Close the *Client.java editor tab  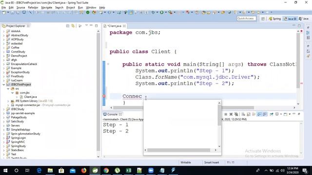pyautogui.click(x=124, y=26)
